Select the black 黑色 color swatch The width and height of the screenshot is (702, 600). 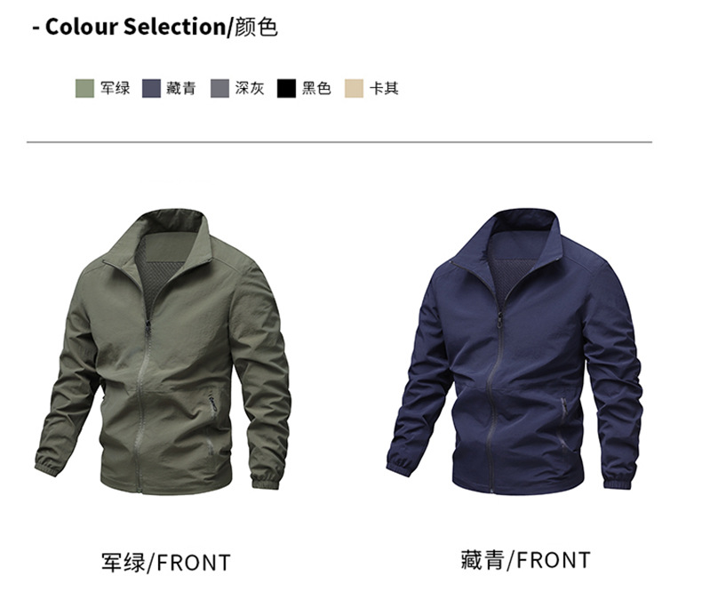286,88
